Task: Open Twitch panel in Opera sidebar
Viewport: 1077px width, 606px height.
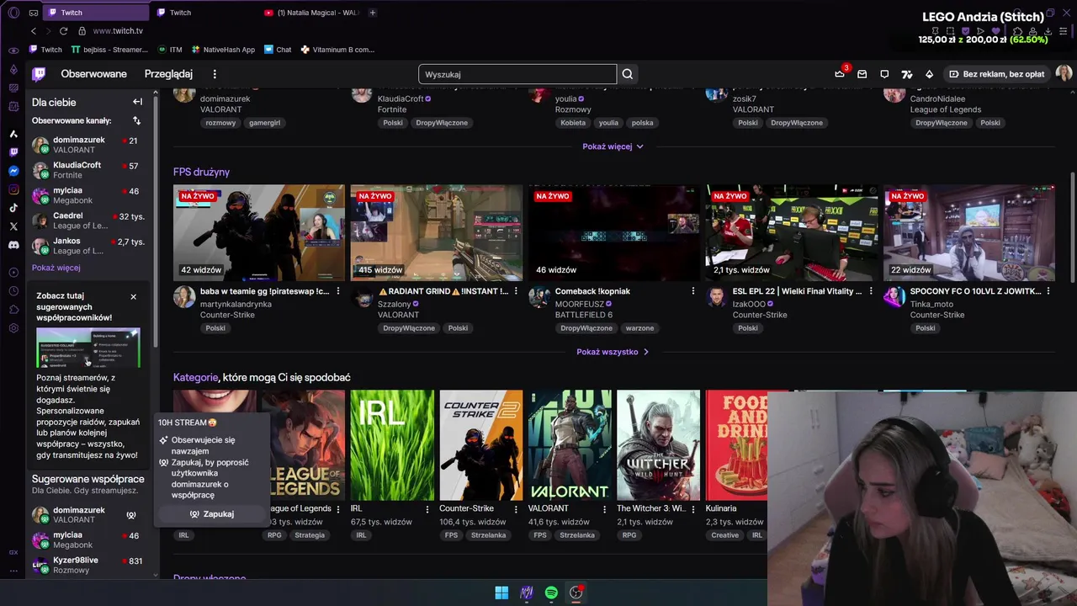Action: point(13,152)
